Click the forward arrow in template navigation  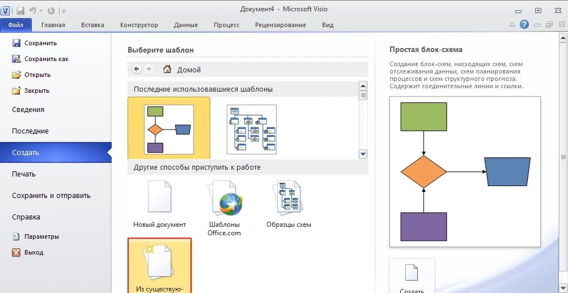148,69
